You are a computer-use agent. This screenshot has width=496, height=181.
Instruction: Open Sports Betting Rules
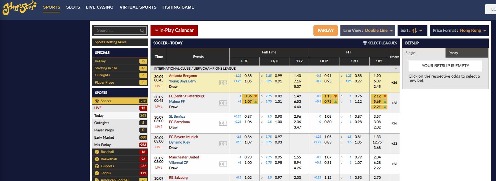(x=120, y=42)
